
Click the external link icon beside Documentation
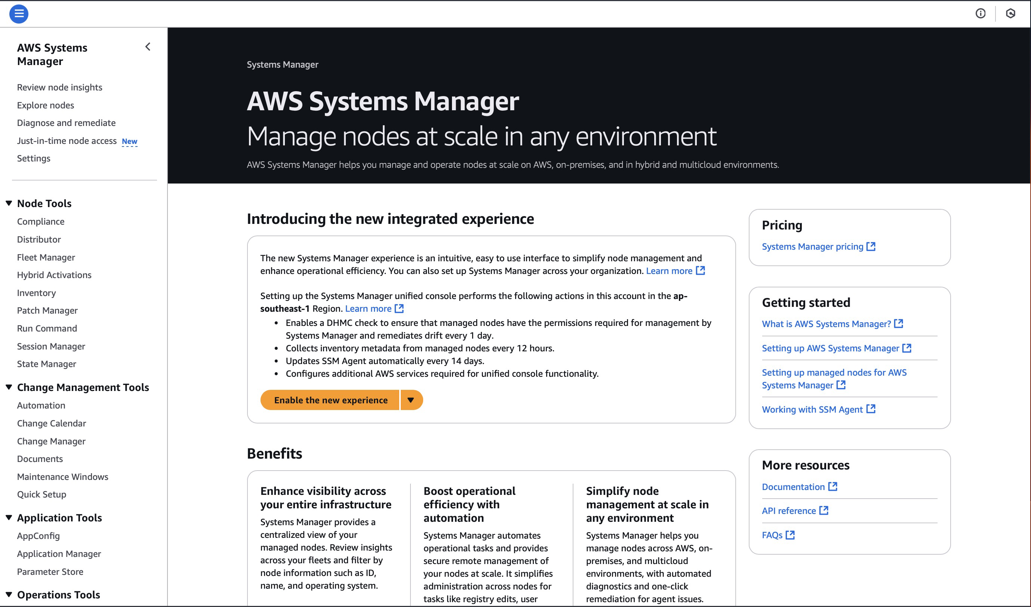pos(833,486)
